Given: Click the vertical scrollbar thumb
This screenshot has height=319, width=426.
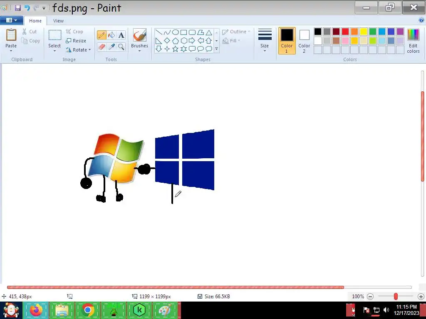Looking at the screenshot, I should 423,136.
